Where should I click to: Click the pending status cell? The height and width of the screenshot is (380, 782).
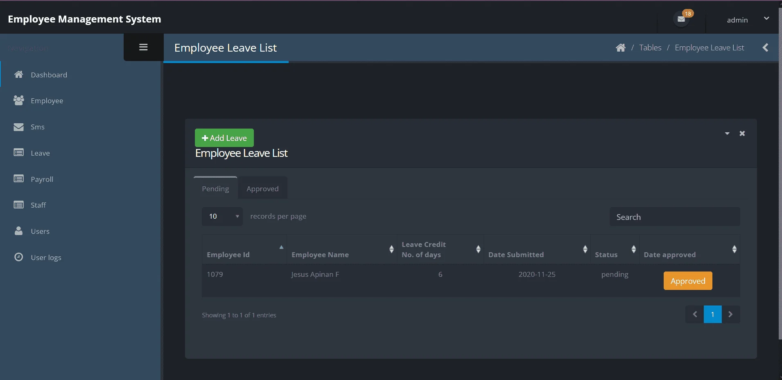pyautogui.click(x=615, y=280)
